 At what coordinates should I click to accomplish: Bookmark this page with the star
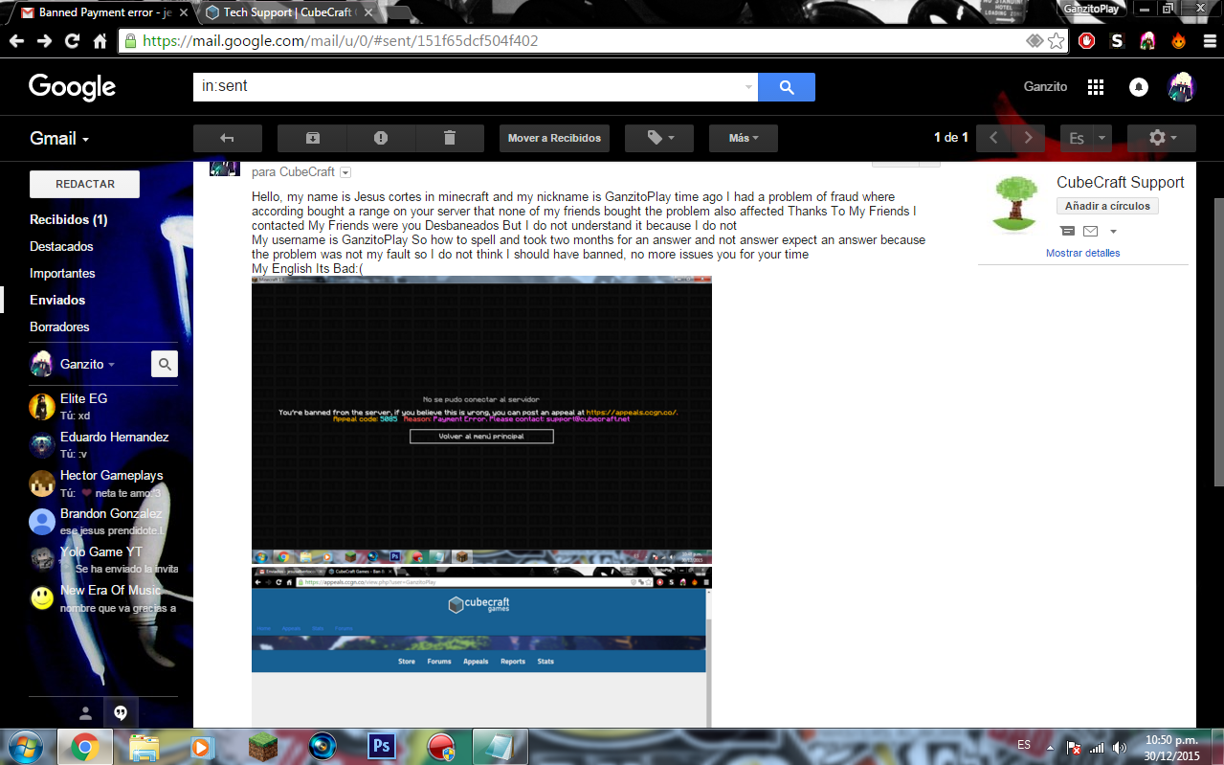(x=1056, y=41)
